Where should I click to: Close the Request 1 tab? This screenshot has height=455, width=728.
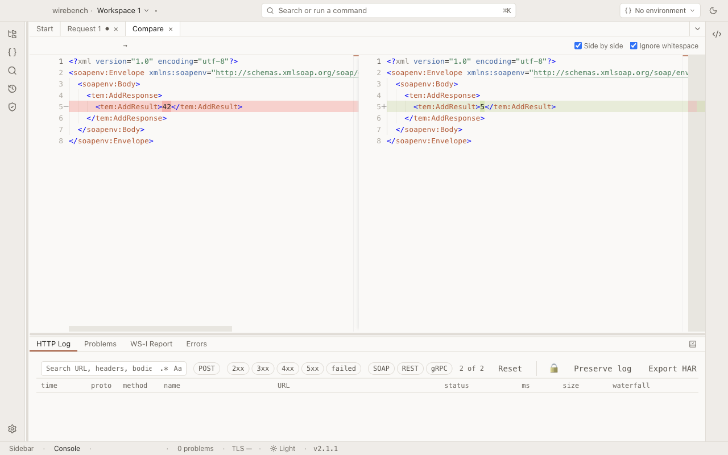pos(116,29)
